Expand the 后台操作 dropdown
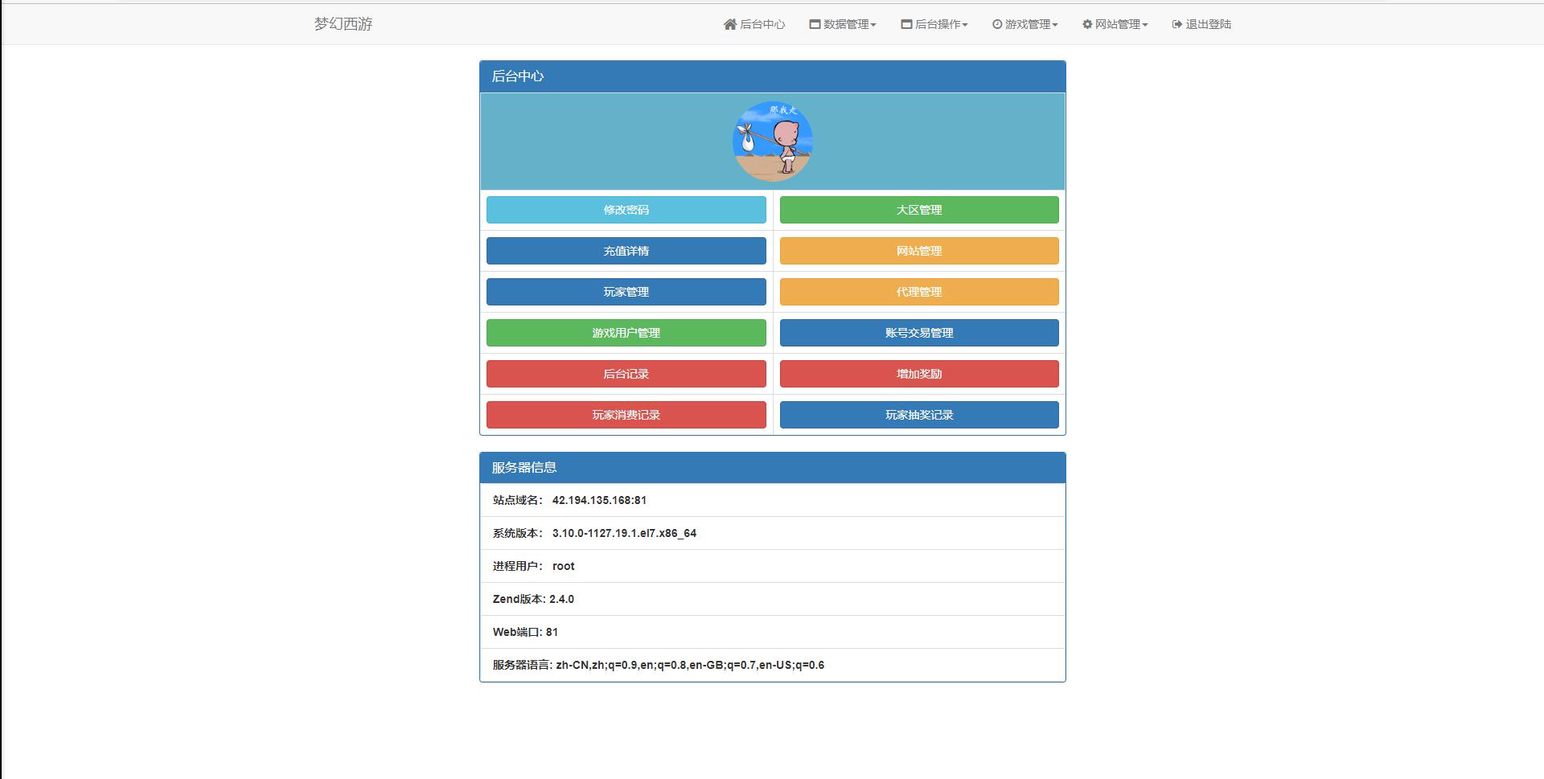 934,24
